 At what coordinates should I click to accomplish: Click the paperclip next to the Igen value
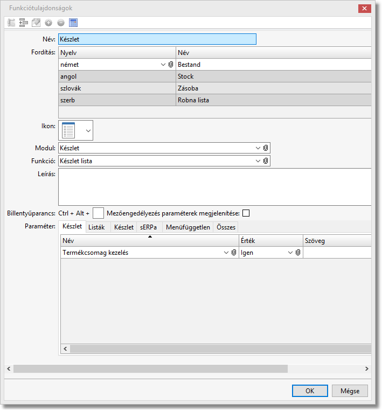pyautogui.click(x=298, y=253)
